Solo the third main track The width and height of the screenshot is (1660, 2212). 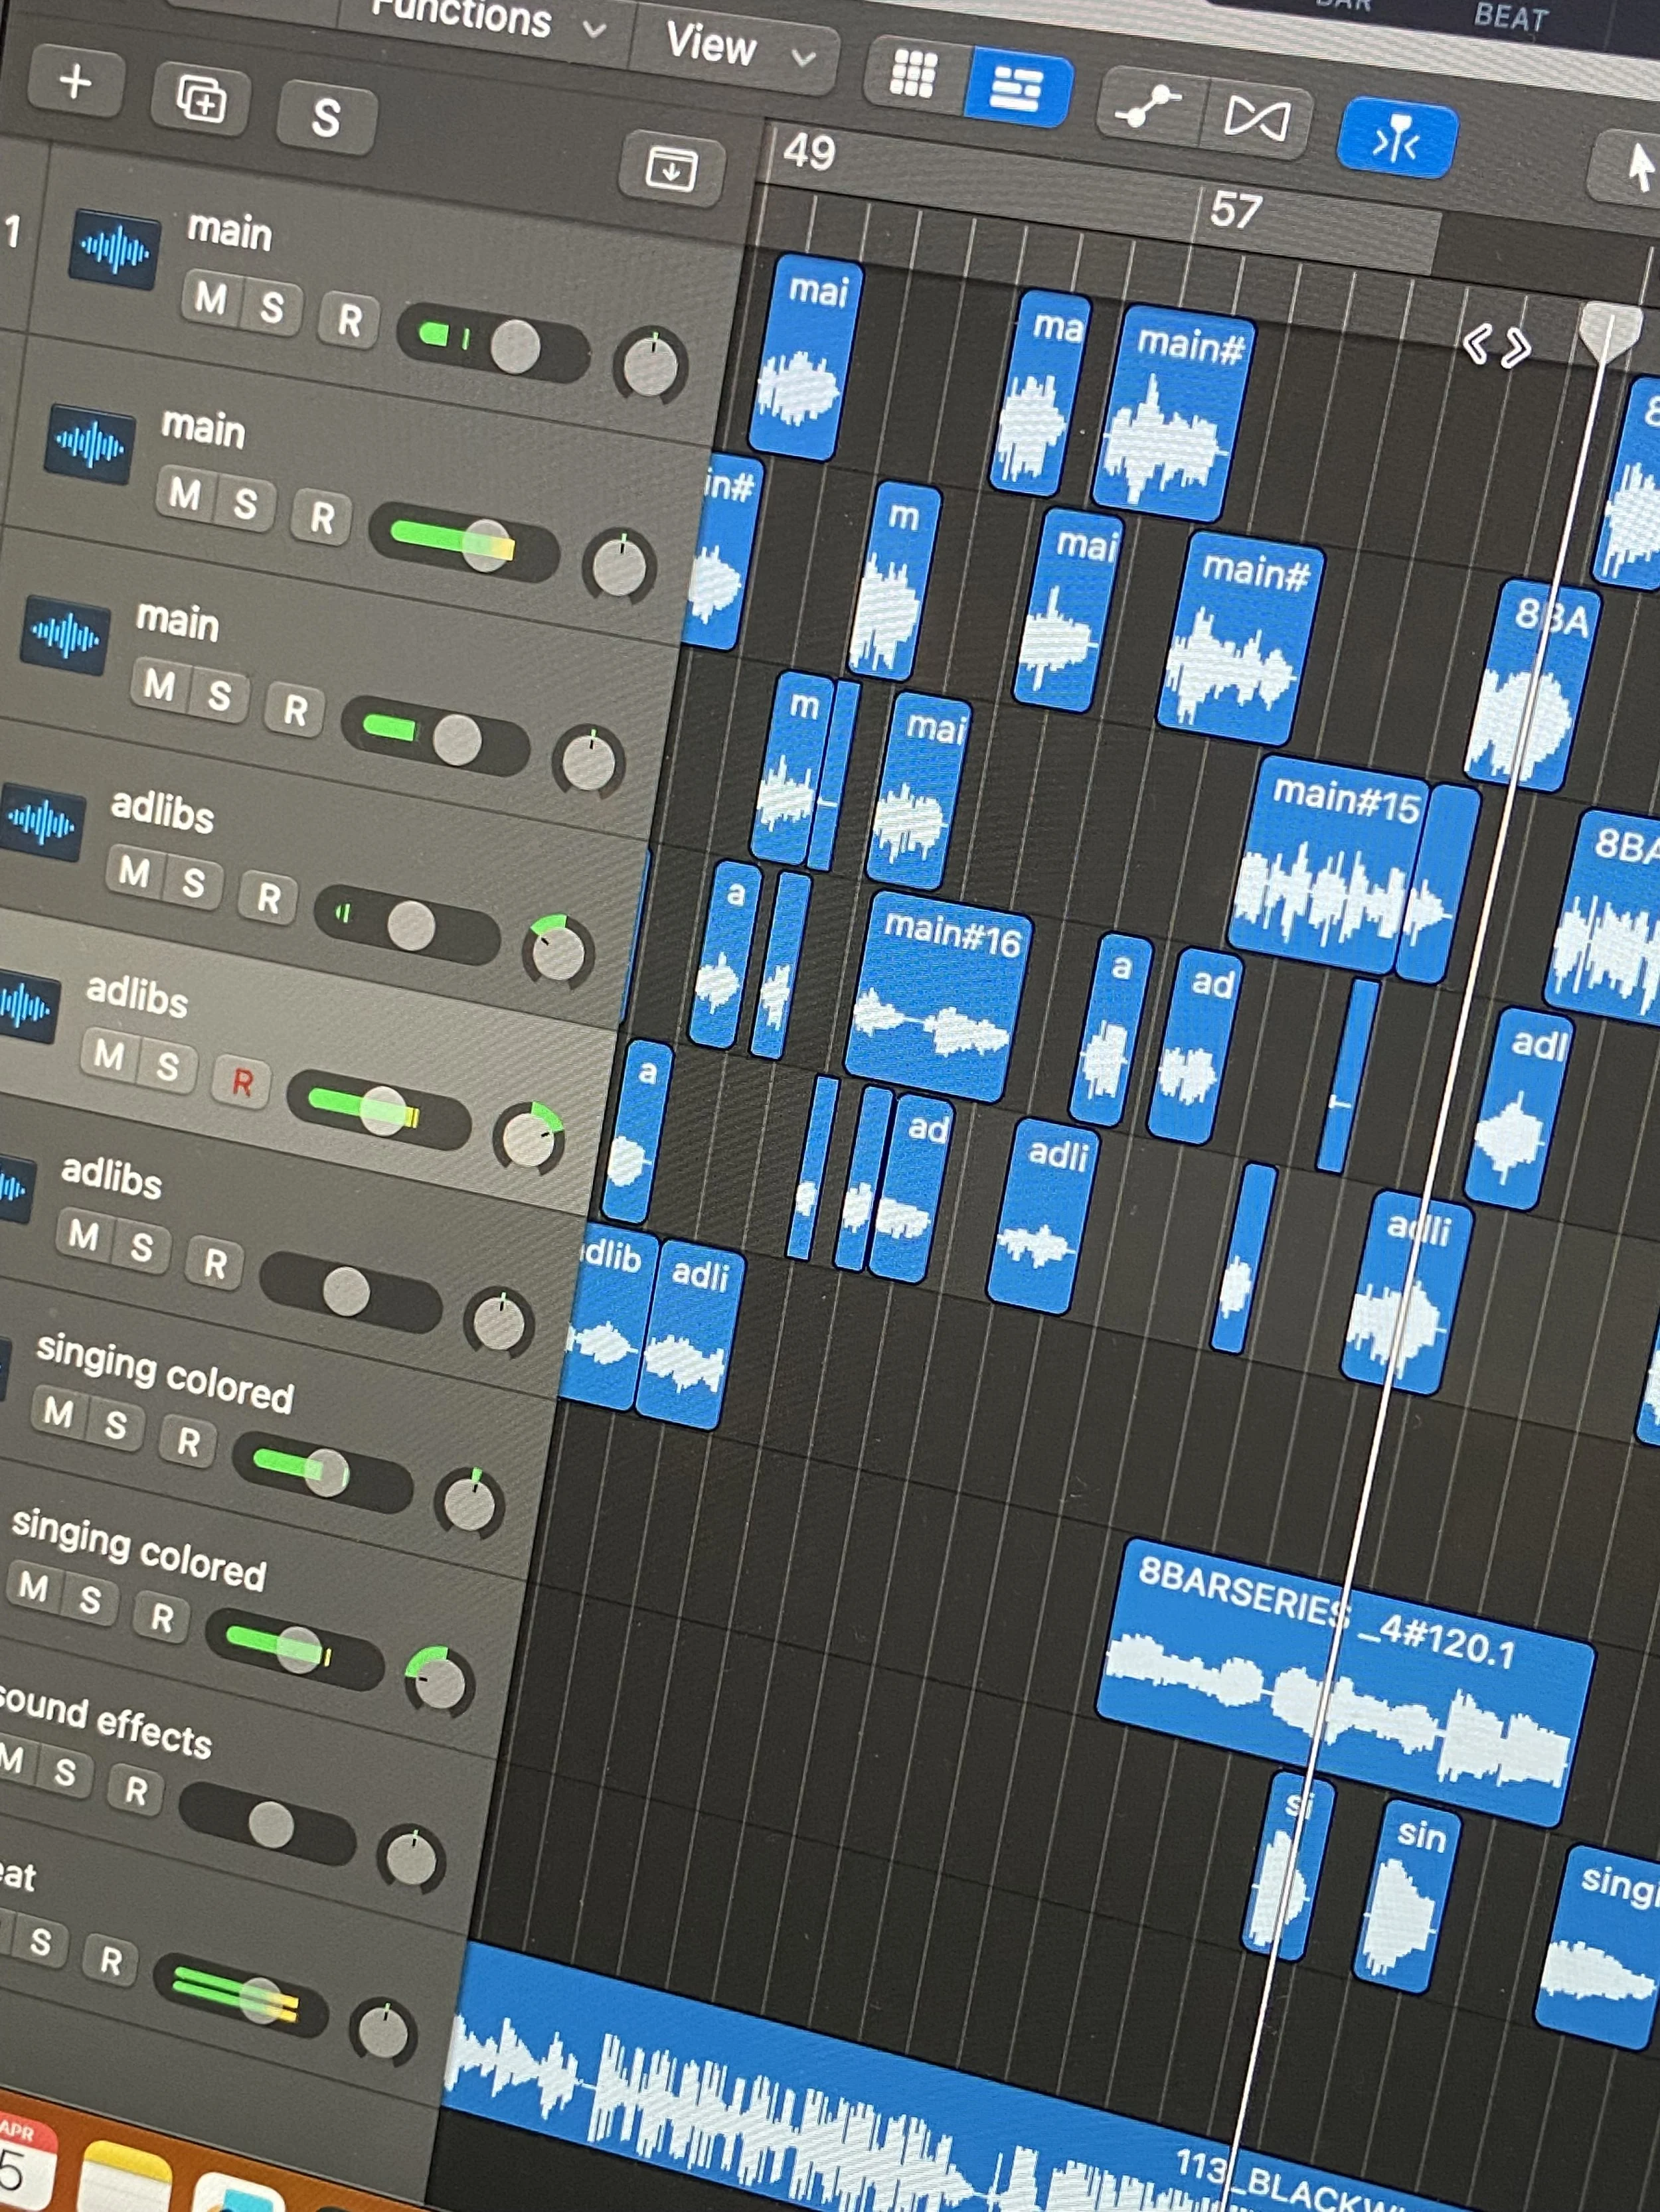pyautogui.click(x=218, y=696)
